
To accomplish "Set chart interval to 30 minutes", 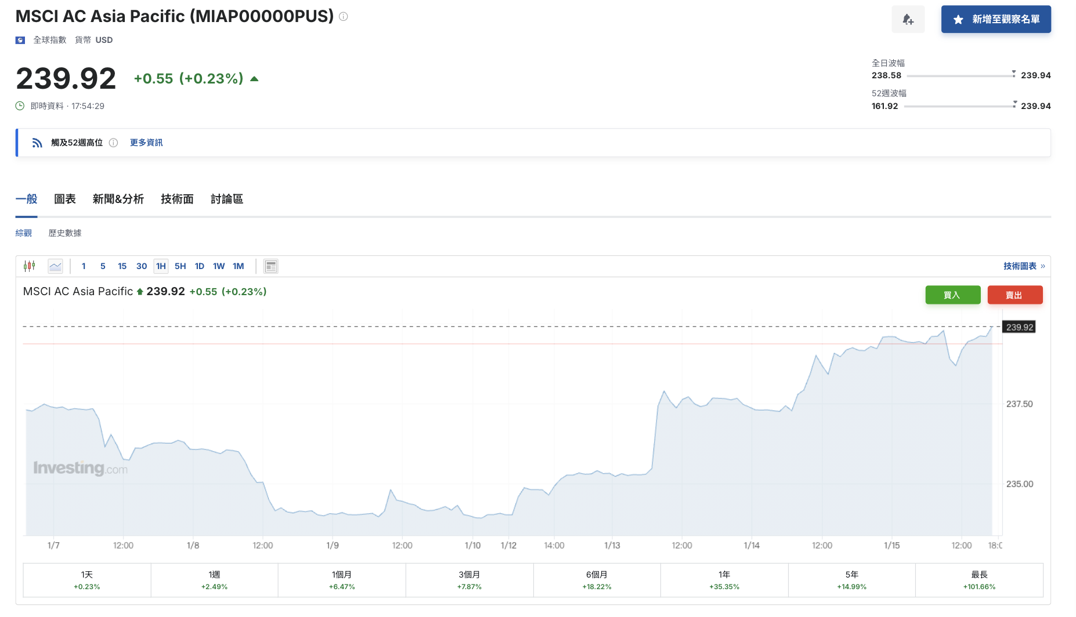I will 142,266.
